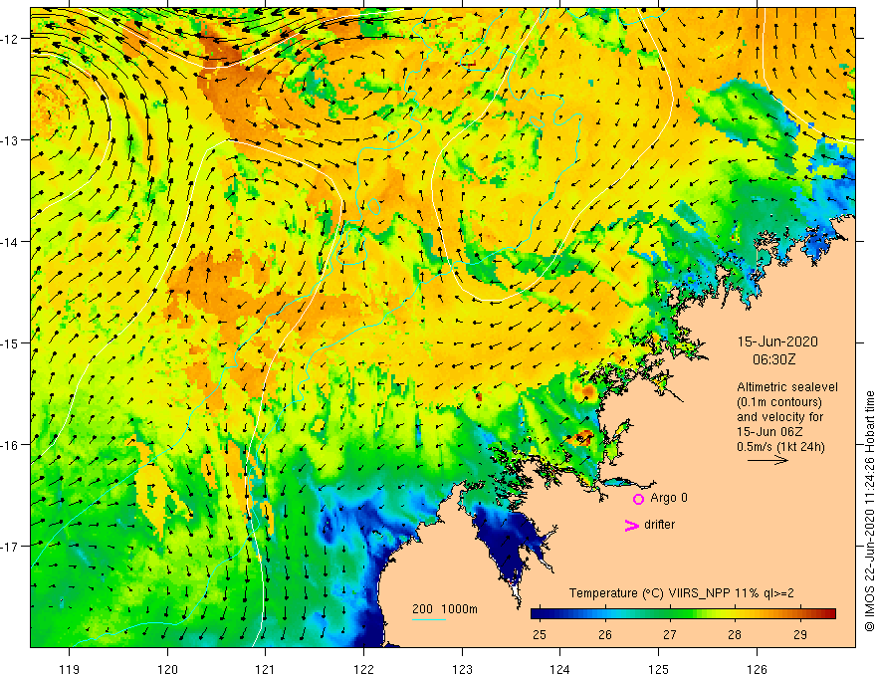
Task: Click latitude axis label -14
Action: click(x=10, y=242)
